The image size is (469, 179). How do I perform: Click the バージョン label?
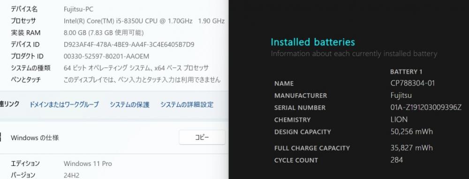(23, 175)
